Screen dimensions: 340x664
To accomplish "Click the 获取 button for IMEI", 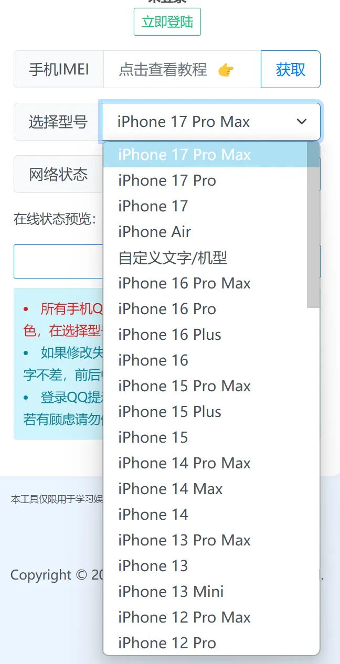I will click(291, 69).
